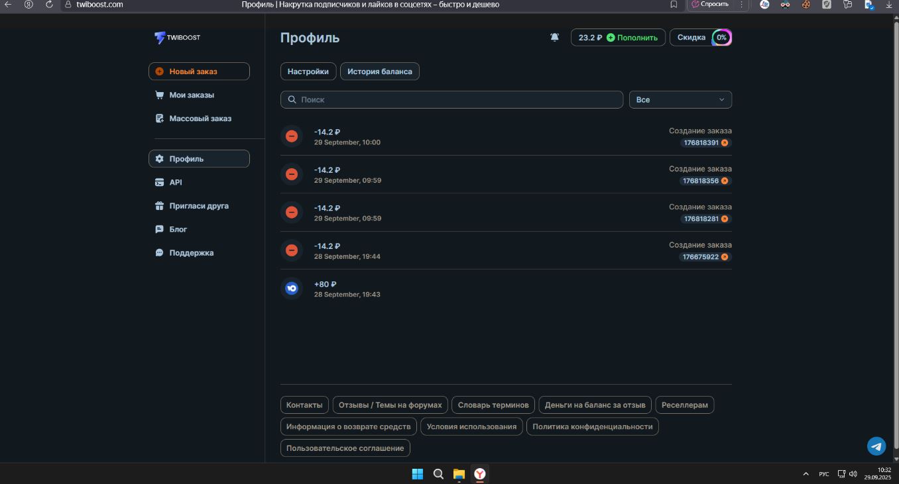Viewport: 899px width, 484px height.
Task: Click the Новый заказ button
Action: coord(199,72)
